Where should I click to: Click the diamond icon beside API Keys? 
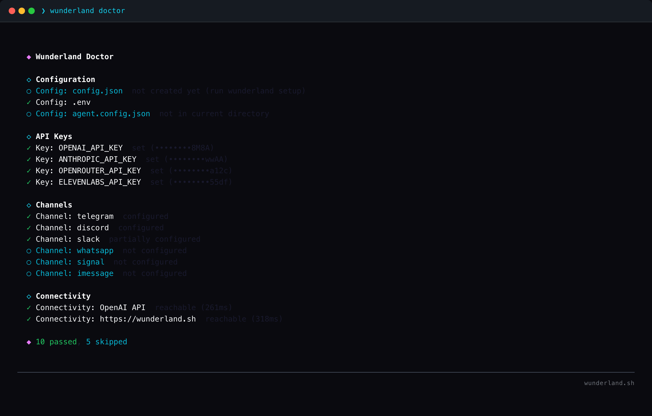coord(29,137)
